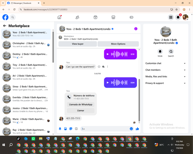The image size is (193, 154).
Task: Open the Facebook home logo
Action: click(5, 17)
